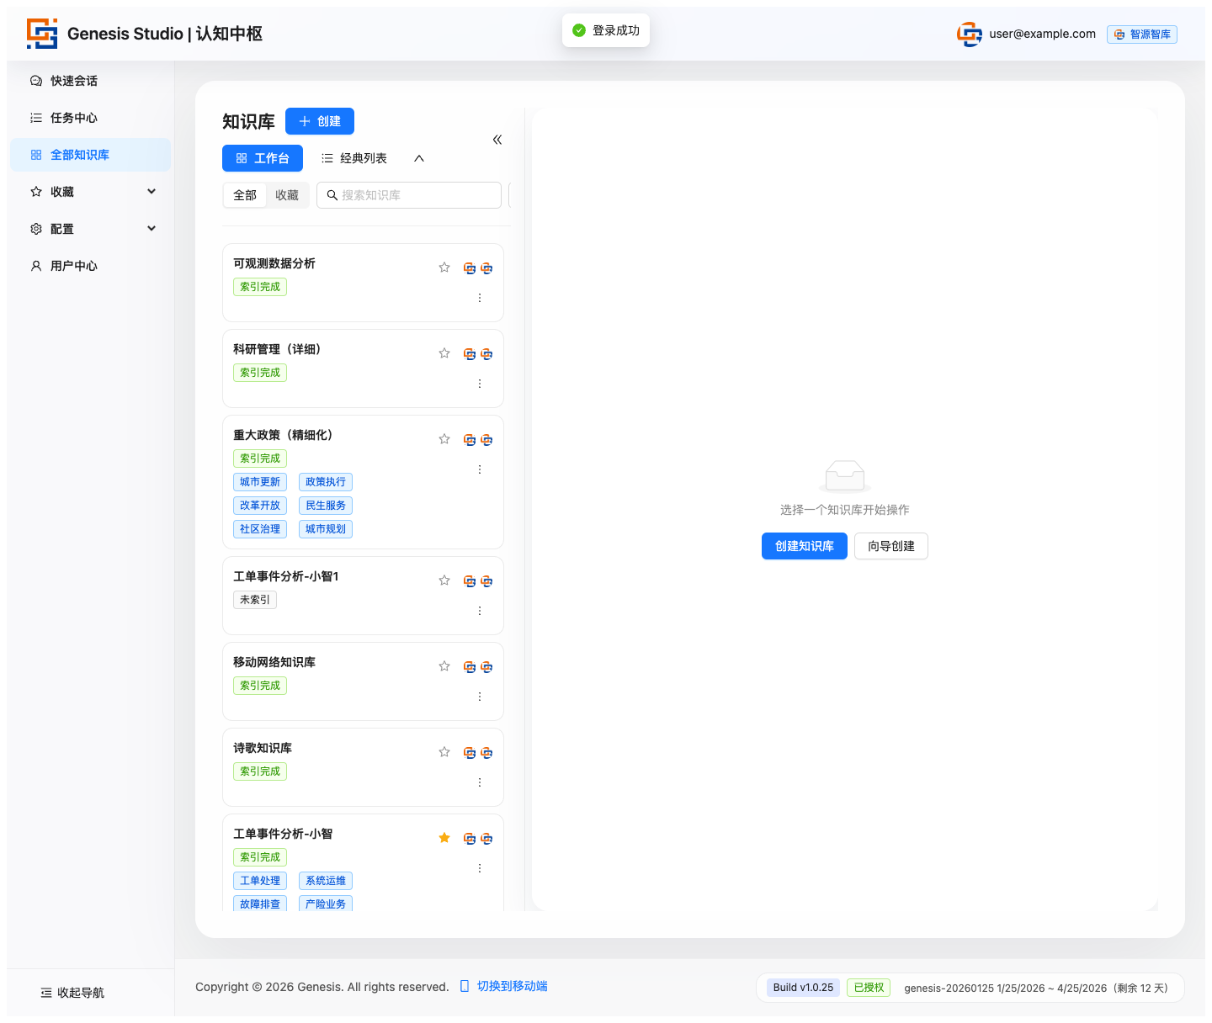Collapse the knowledge base panel with double-chevron
This screenshot has width=1212, height=1023.
(497, 140)
